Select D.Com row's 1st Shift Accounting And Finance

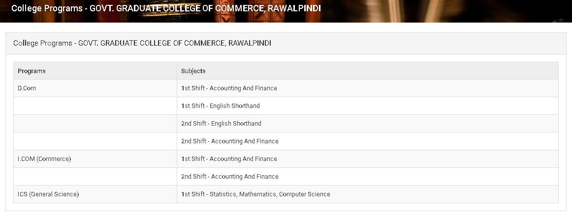click(x=229, y=88)
